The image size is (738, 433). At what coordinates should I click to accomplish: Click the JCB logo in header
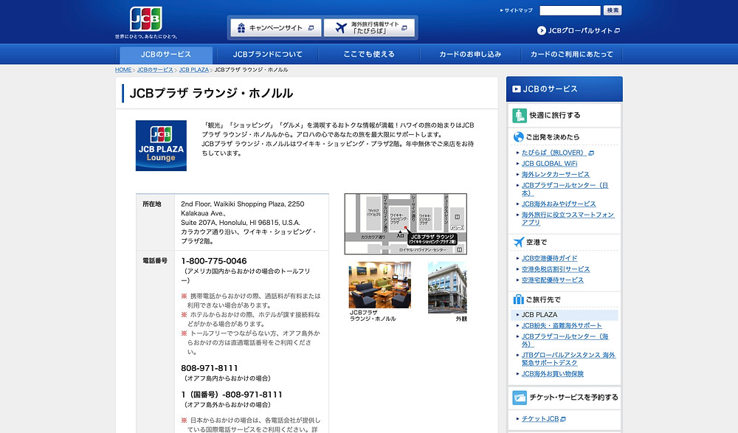click(x=146, y=19)
